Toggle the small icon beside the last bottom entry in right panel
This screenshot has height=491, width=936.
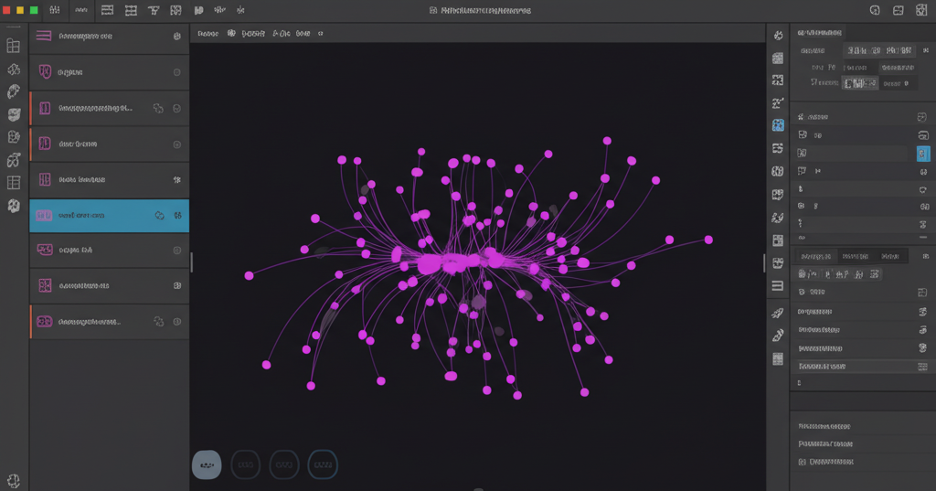click(802, 462)
